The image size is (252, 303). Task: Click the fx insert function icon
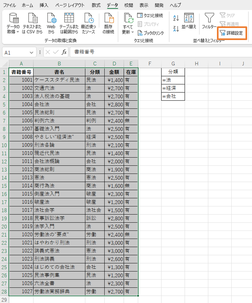coord(64,52)
